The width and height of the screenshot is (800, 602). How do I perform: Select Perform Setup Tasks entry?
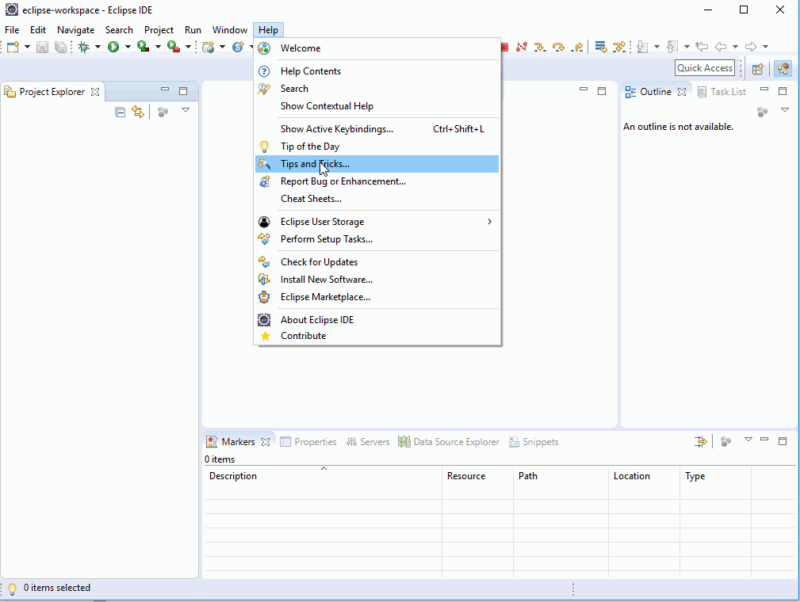click(x=377, y=239)
